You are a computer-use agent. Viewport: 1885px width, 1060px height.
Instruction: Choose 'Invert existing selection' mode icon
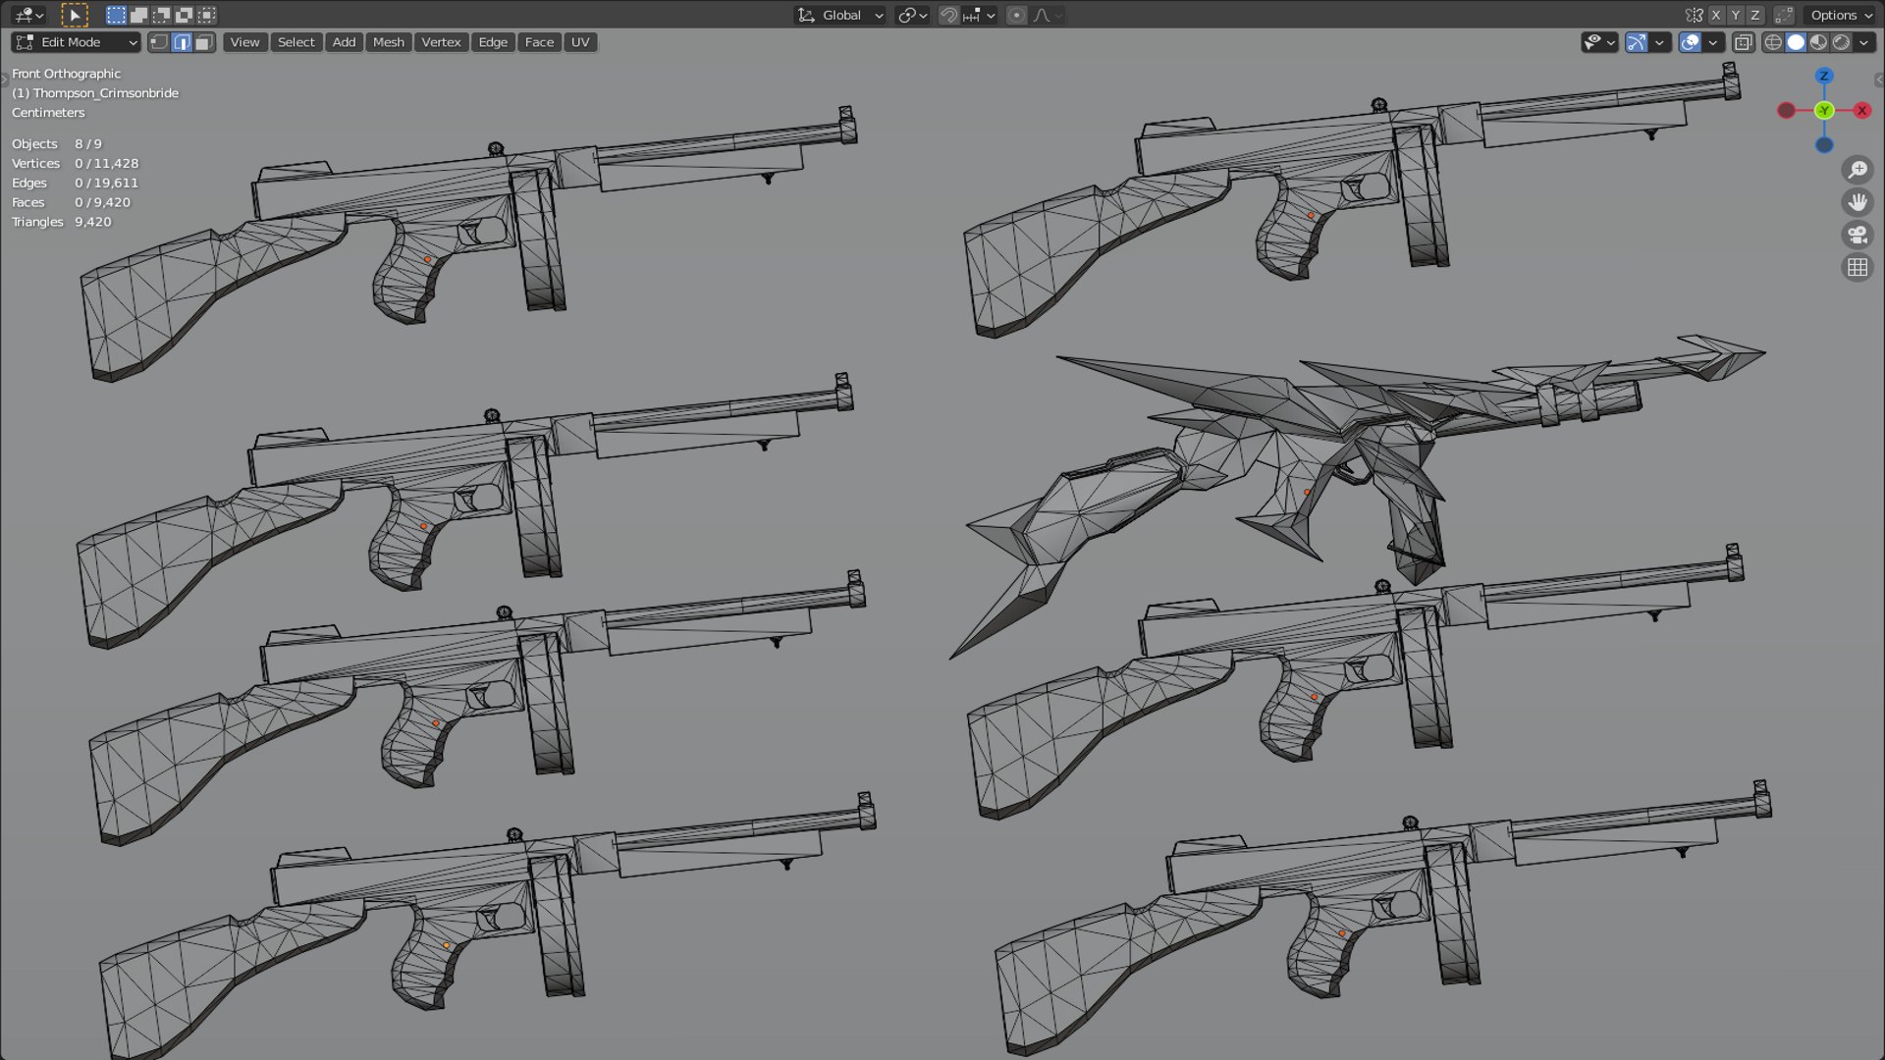[184, 15]
